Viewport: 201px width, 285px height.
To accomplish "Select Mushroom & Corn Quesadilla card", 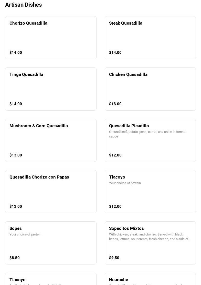I will click(x=51, y=140).
